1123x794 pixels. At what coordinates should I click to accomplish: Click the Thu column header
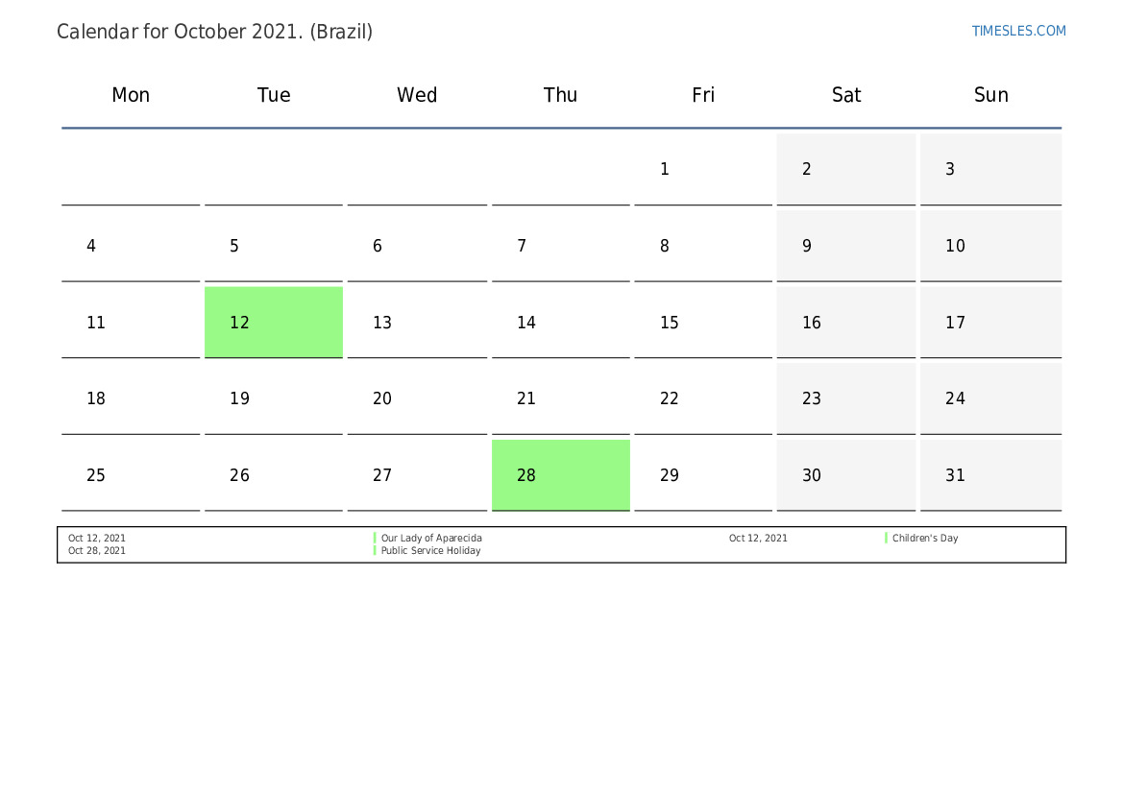coord(560,95)
